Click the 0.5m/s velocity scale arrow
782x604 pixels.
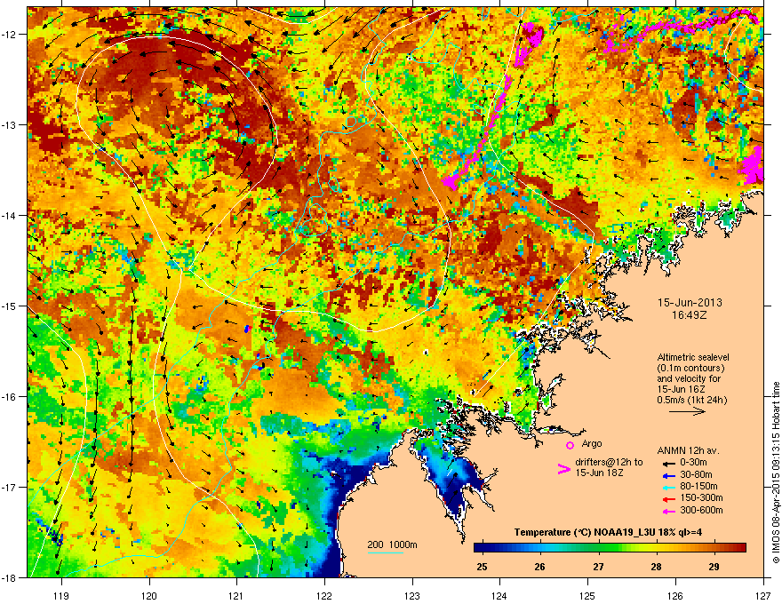(687, 411)
